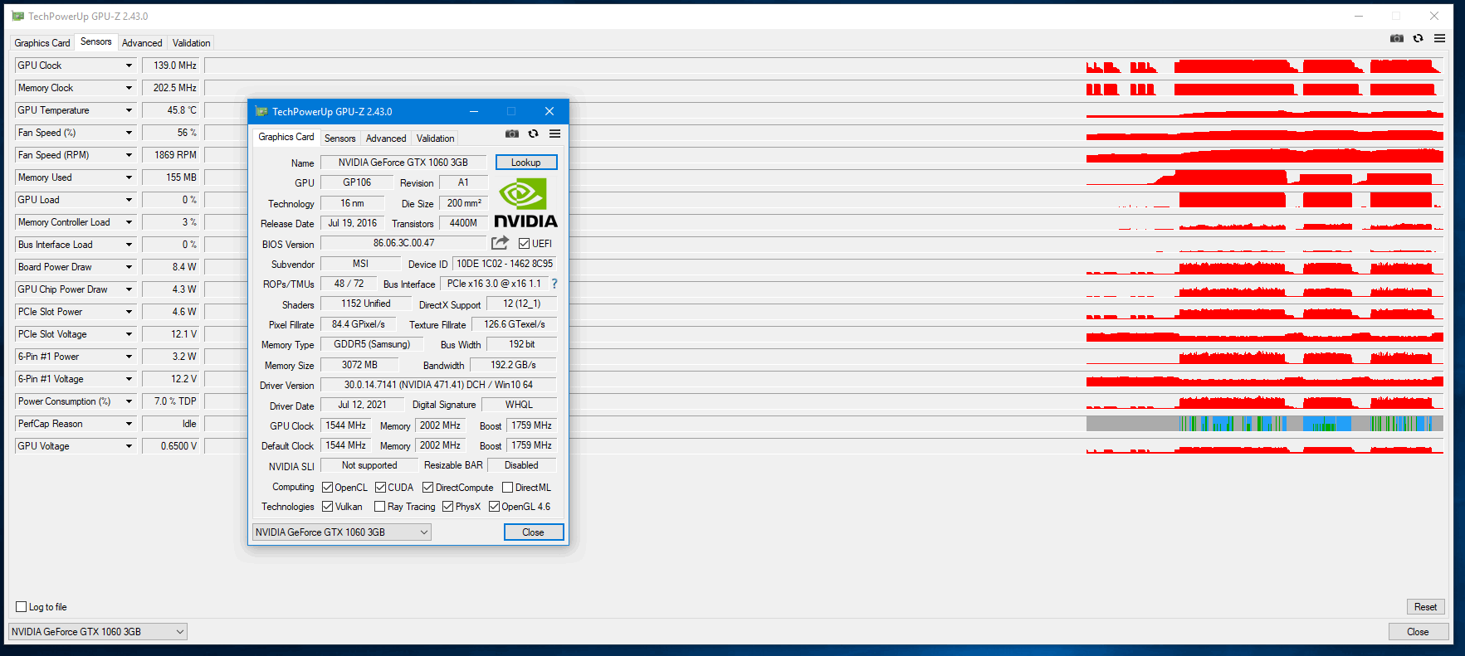
Task: Click the Bandwidth value 192.2 GB/s
Action: 513,365
